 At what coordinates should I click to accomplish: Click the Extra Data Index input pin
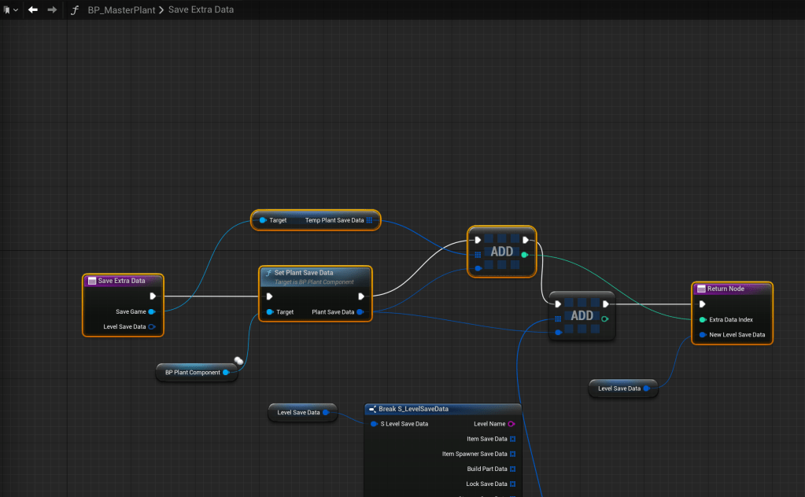pyautogui.click(x=702, y=319)
